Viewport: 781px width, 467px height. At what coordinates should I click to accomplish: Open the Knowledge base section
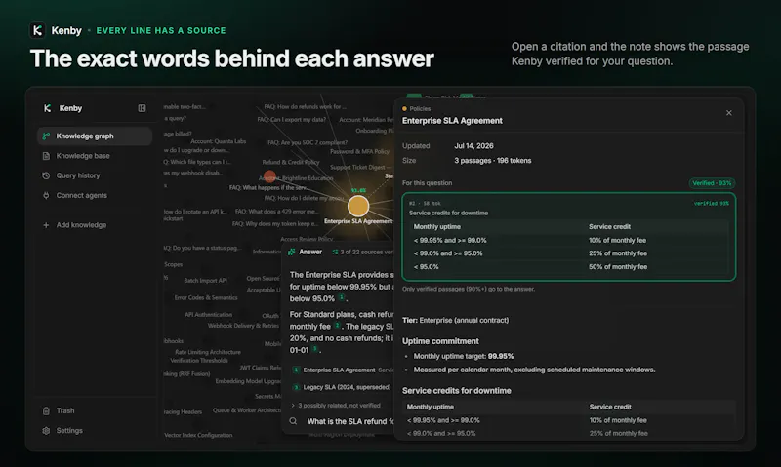[x=95, y=156]
